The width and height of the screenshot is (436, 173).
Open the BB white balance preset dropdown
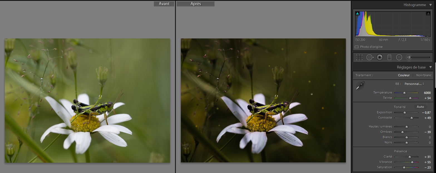(x=414, y=84)
